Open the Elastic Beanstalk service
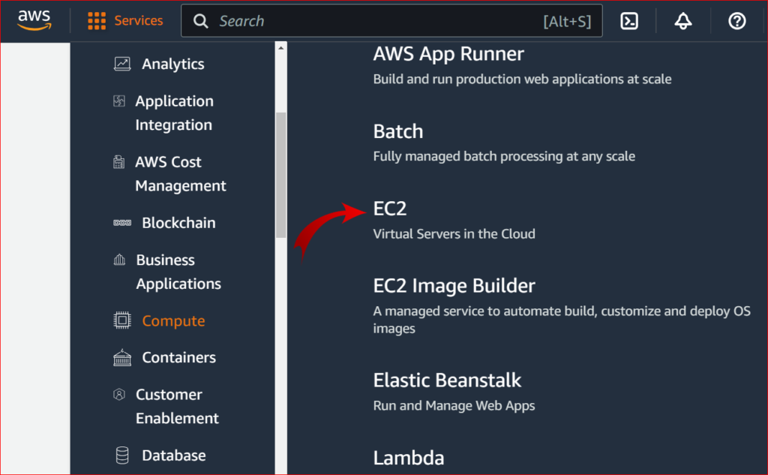 [x=447, y=380]
